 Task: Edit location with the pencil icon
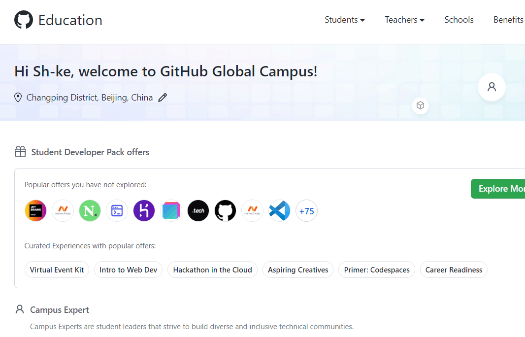[163, 98]
